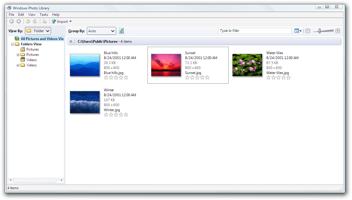Click the 107 KB file size text

click(109, 100)
